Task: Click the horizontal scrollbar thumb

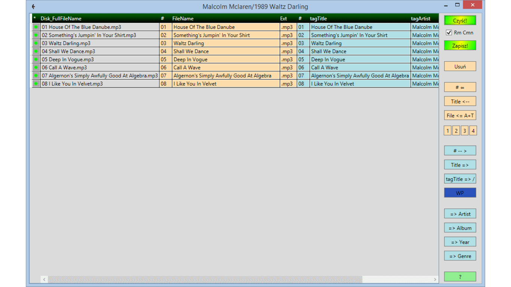Action: click(x=205, y=280)
